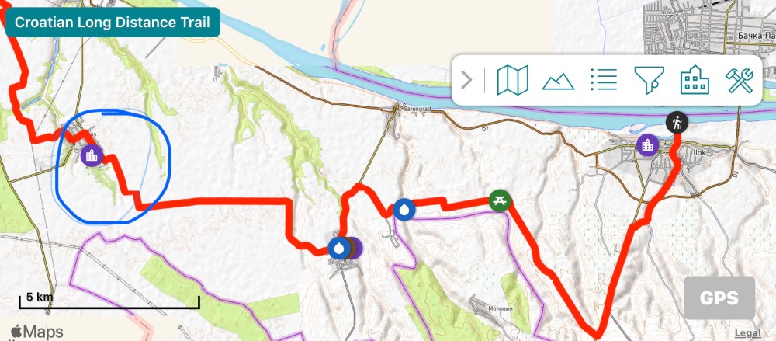The height and width of the screenshot is (341, 776).
Task: Open the waypoint list icon
Action: pyautogui.click(x=604, y=80)
